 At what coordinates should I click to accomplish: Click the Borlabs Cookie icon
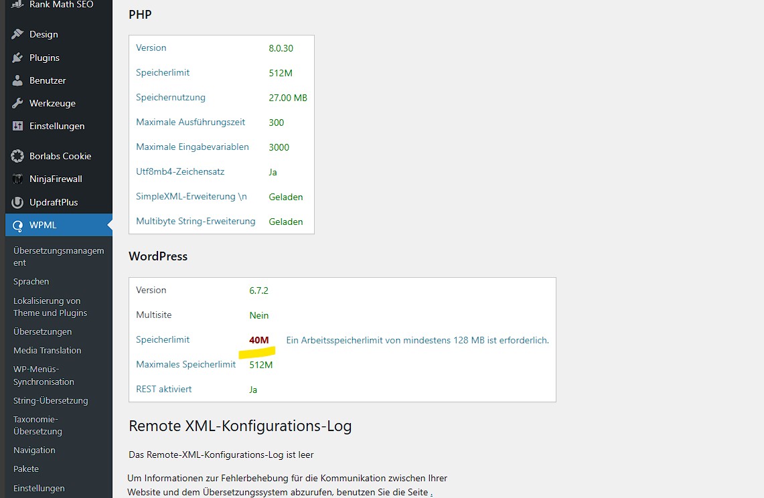tap(17, 156)
